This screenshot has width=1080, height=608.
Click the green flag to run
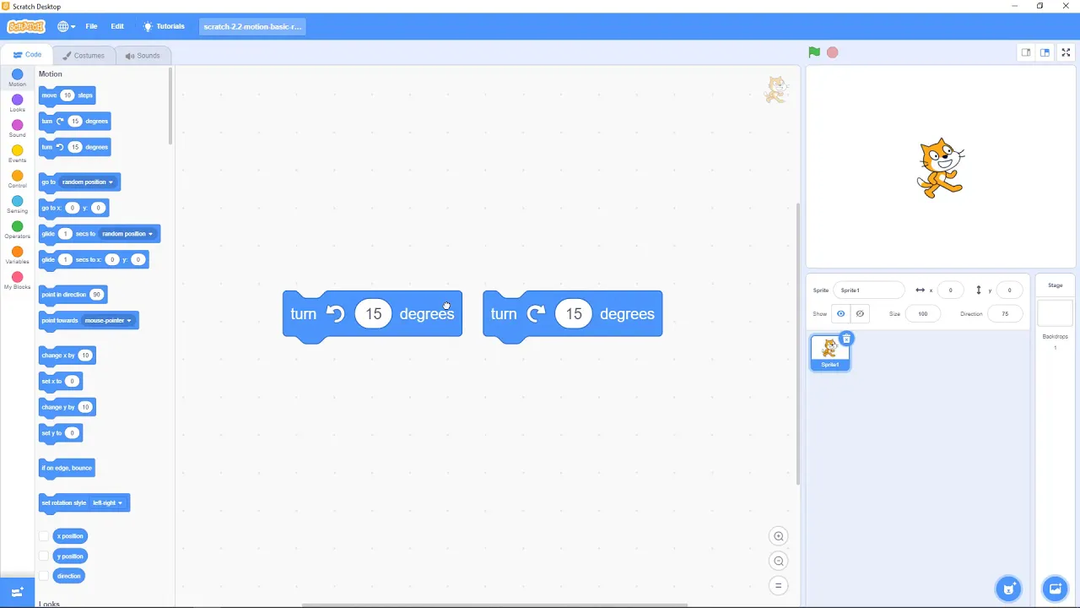pos(814,52)
